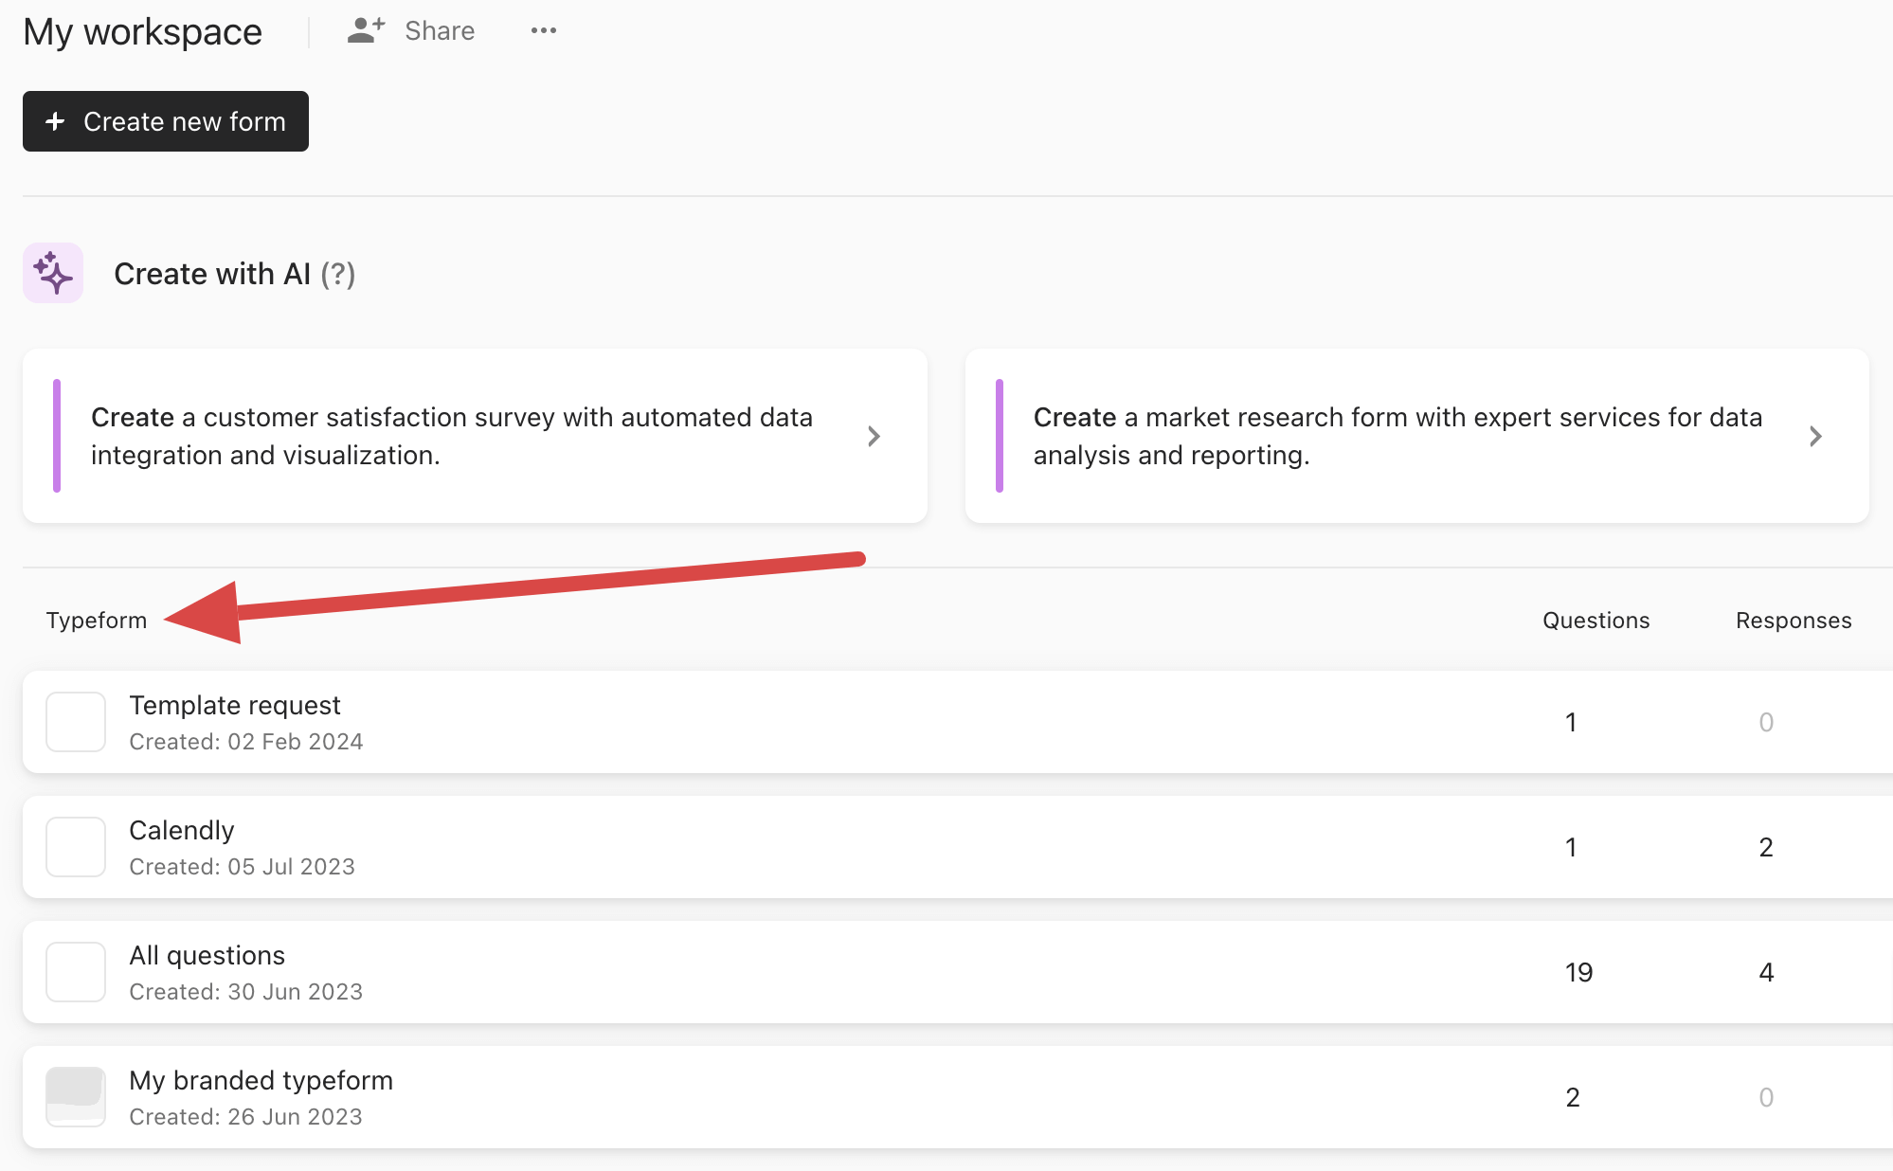Click question count 2 for My branded typeform
Viewport: 1893px width, 1171px height.
[x=1573, y=1097]
